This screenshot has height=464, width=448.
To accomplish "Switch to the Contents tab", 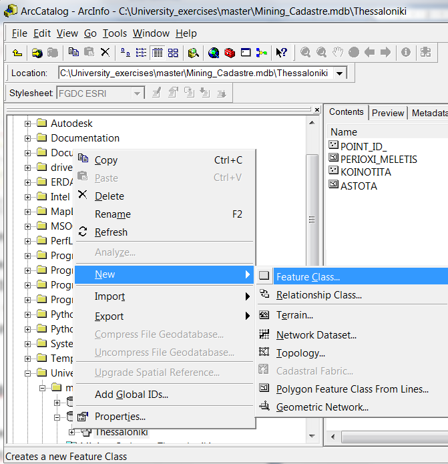I will pos(347,112).
